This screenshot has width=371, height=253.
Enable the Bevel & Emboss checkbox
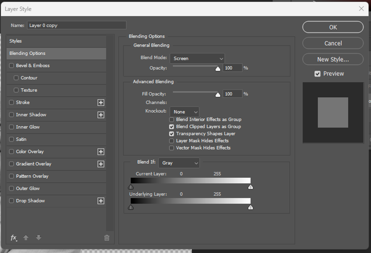12,66
